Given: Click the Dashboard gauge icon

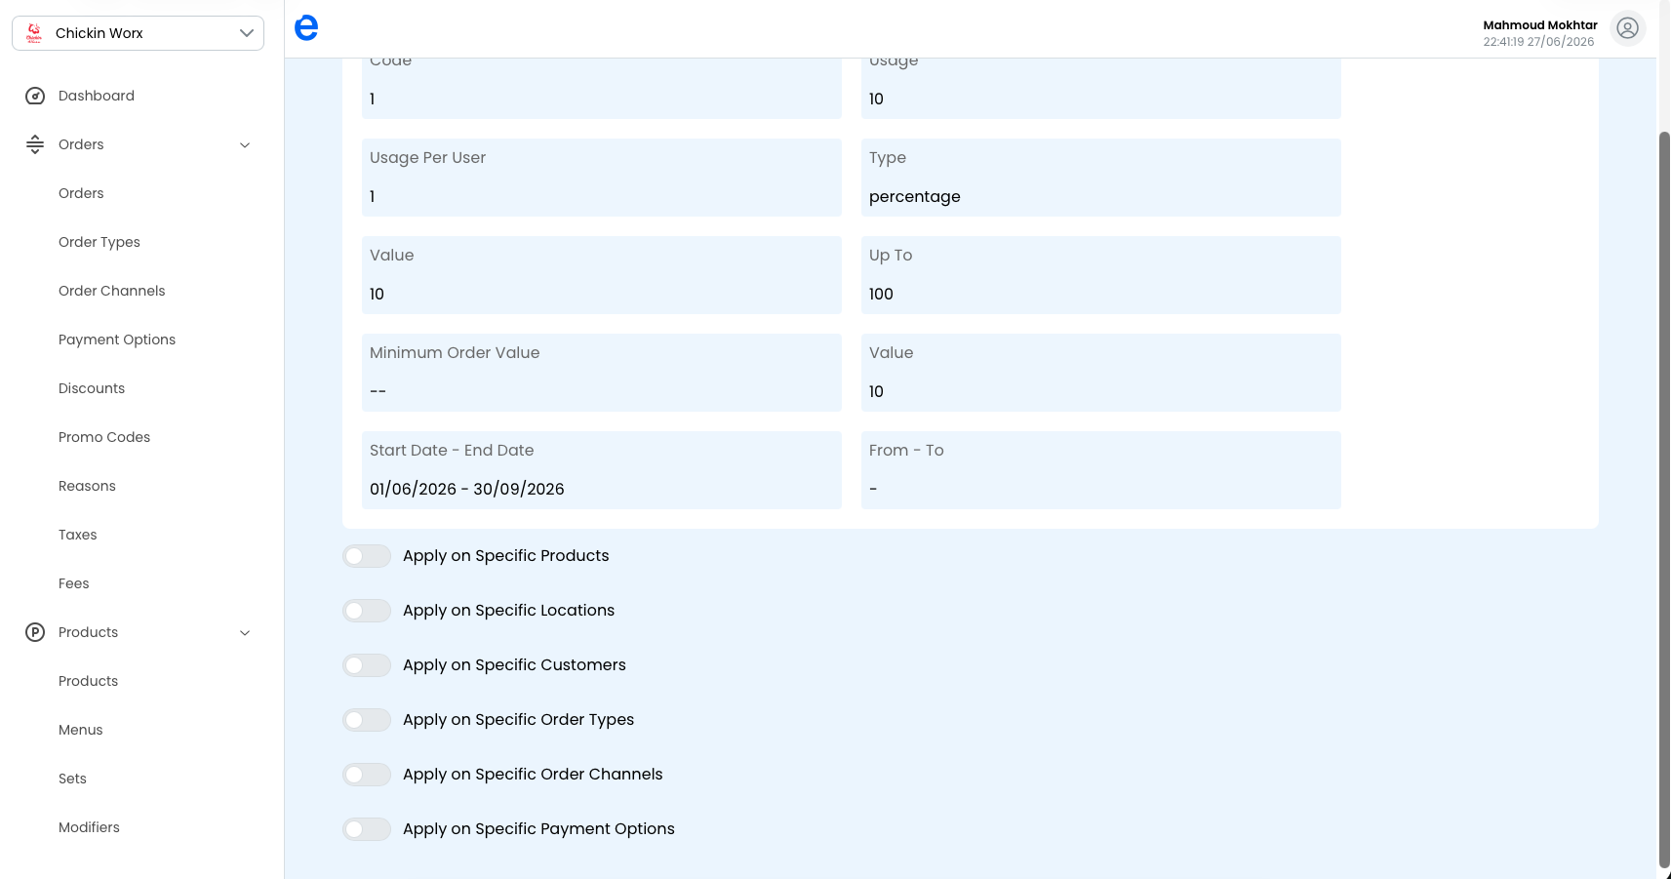Looking at the screenshot, I should [x=35, y=96].
